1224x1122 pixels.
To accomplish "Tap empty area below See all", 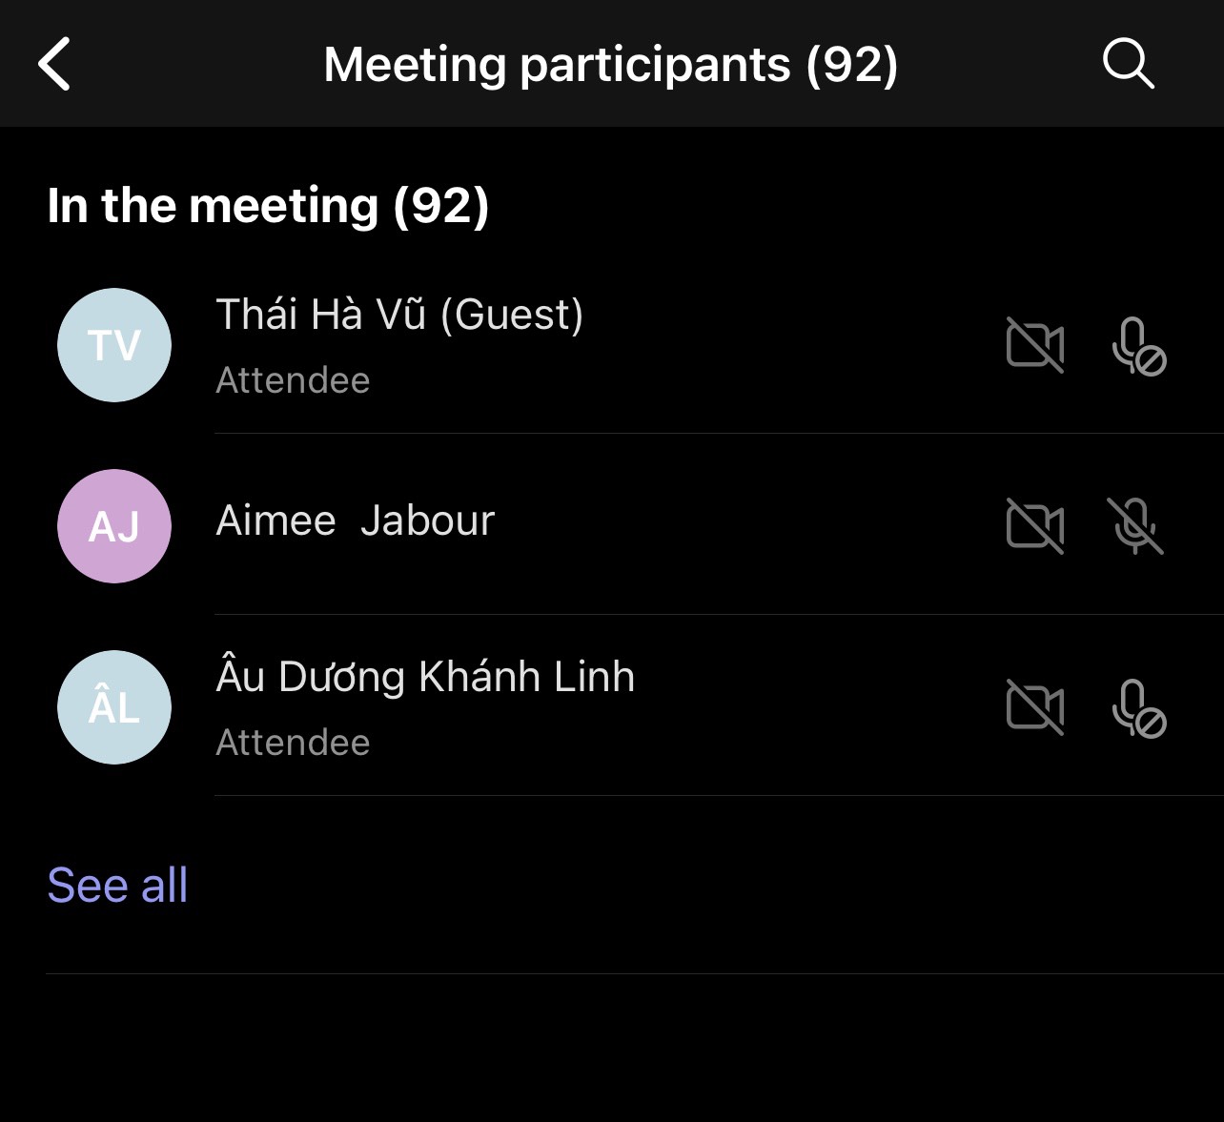I will click(x=610, y=1049).
